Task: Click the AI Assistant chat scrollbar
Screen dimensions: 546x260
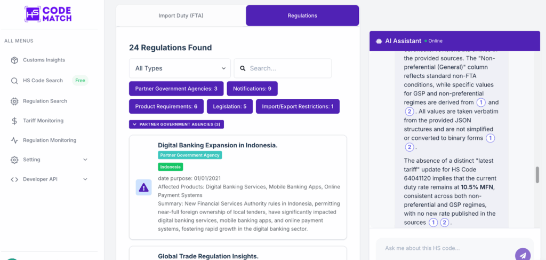Action: 537,175
